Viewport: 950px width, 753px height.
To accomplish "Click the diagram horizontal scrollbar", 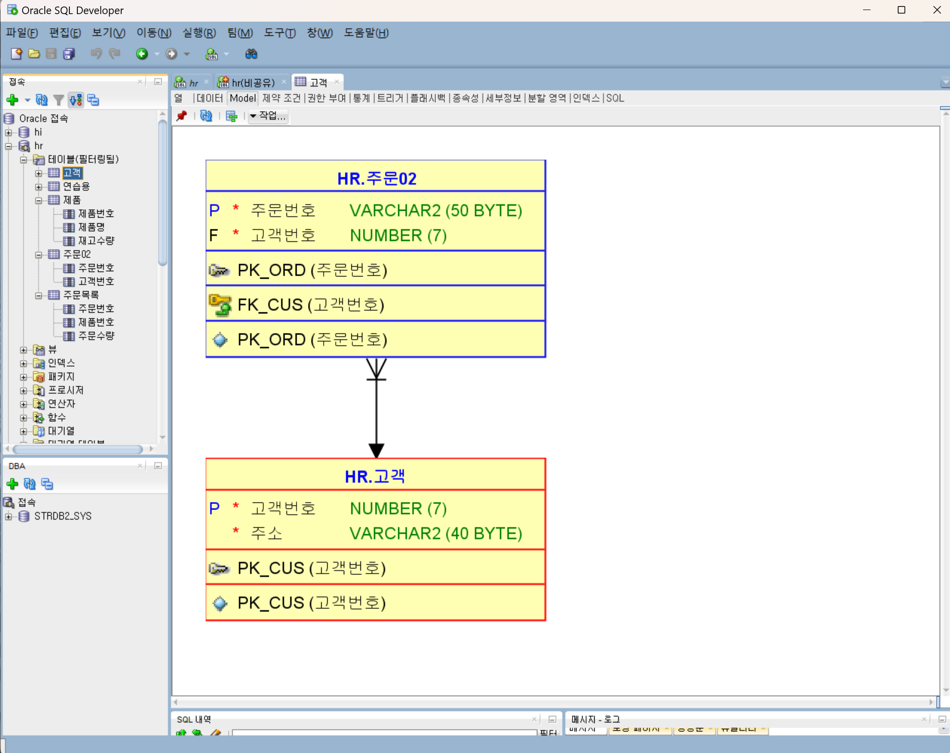I will pos(553,702).
